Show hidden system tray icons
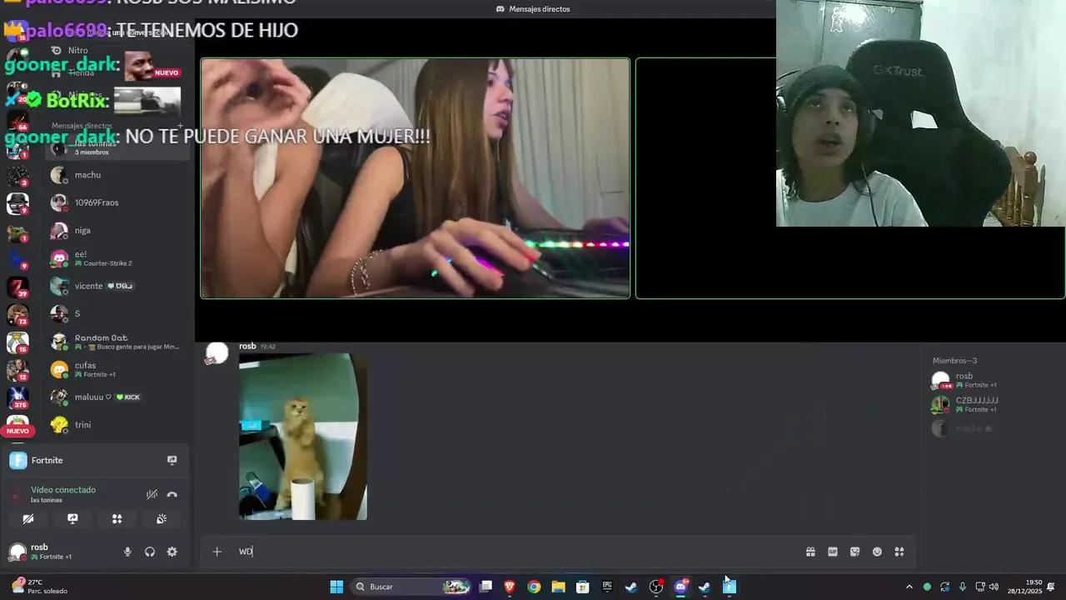Image resolution: width=1066 pixels, height=600 pixels. 909,587
